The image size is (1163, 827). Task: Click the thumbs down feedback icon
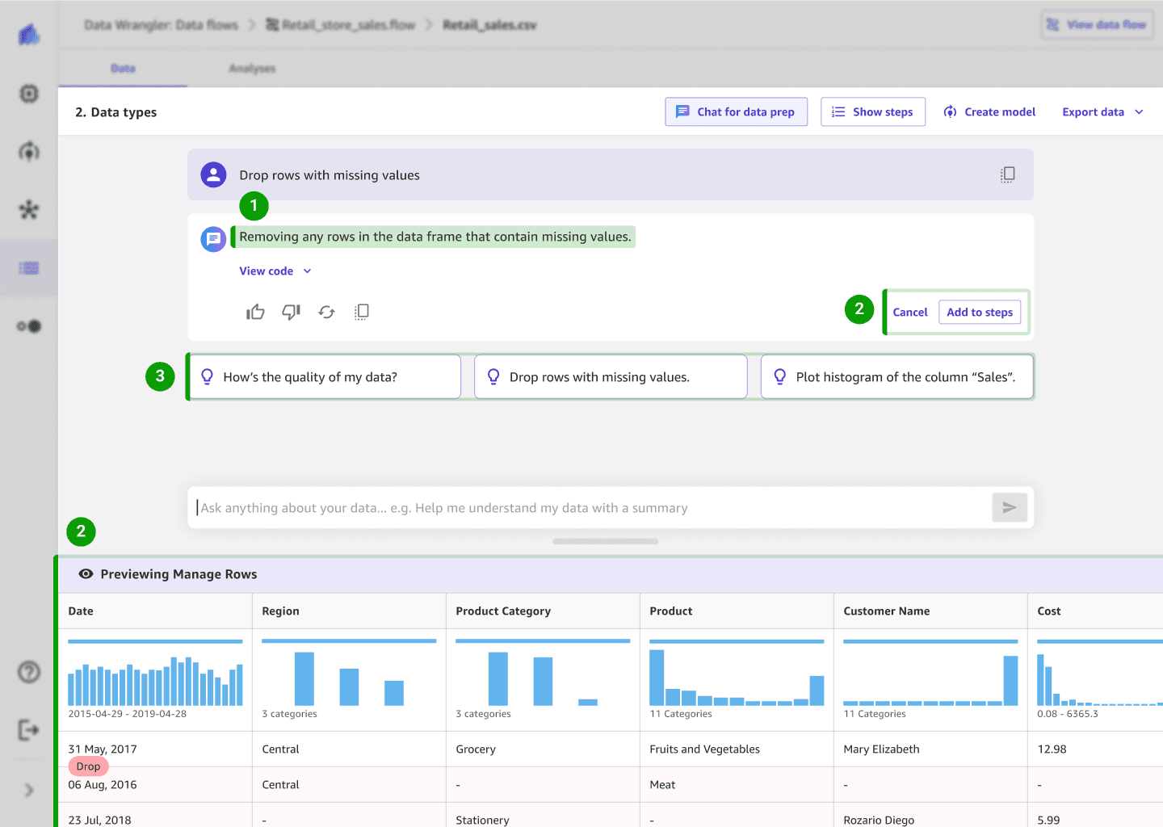click(291, 312)
